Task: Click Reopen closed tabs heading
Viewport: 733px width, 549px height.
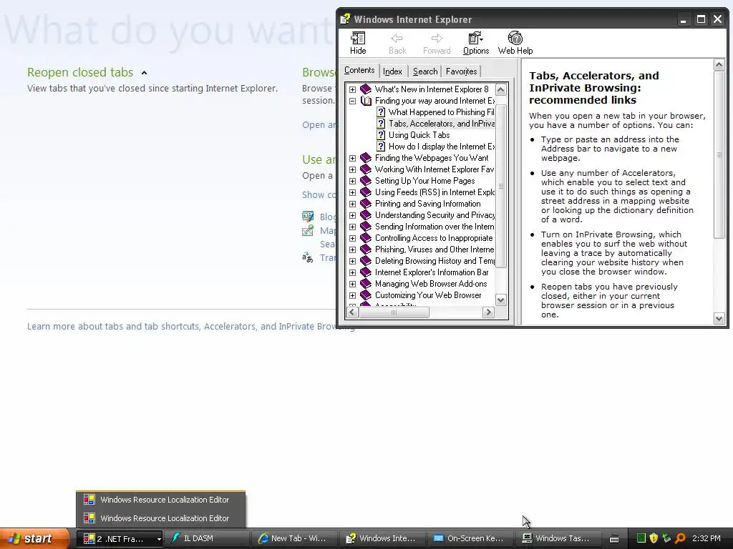Action: (x=80, y=72)
